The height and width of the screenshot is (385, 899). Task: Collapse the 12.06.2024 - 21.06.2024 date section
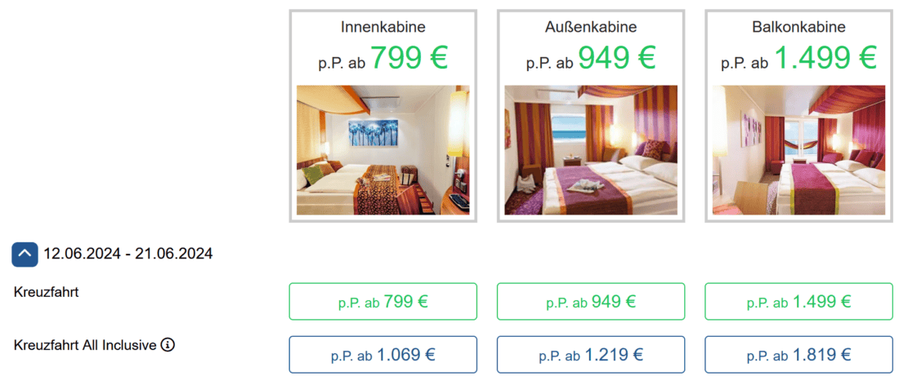(25, 254)
